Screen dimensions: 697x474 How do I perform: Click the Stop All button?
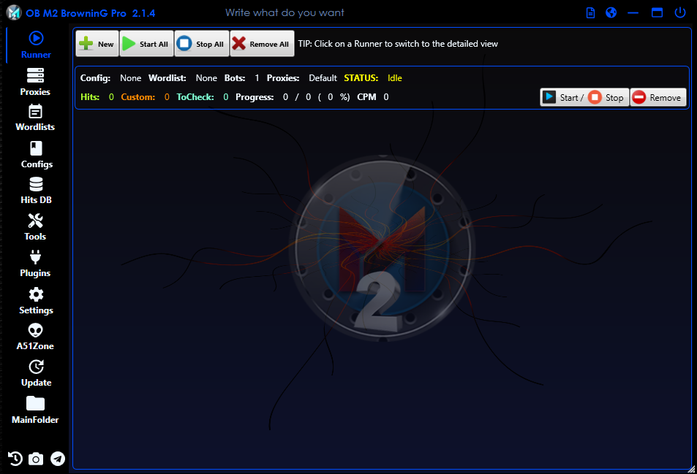(201, 44)
